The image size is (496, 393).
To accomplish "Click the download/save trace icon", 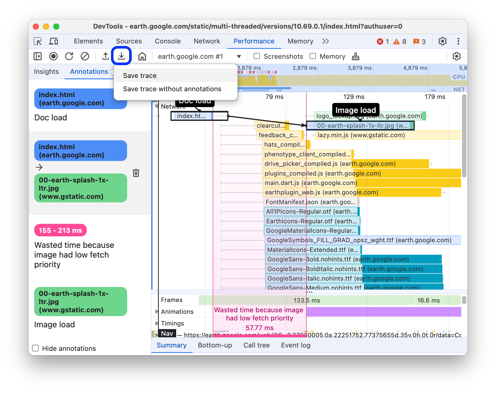I will click(122, 56).
